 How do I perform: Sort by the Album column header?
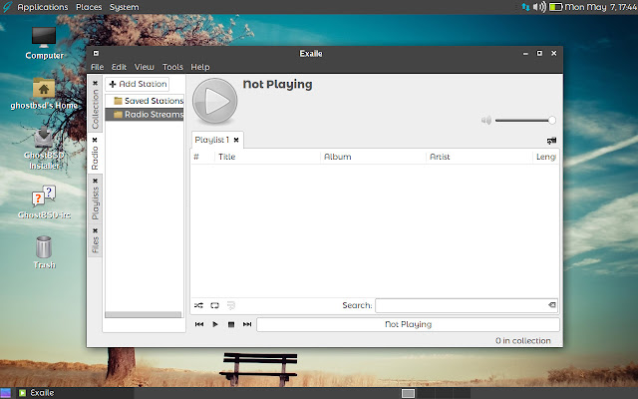pyautogui.click(x=373, y=157)
